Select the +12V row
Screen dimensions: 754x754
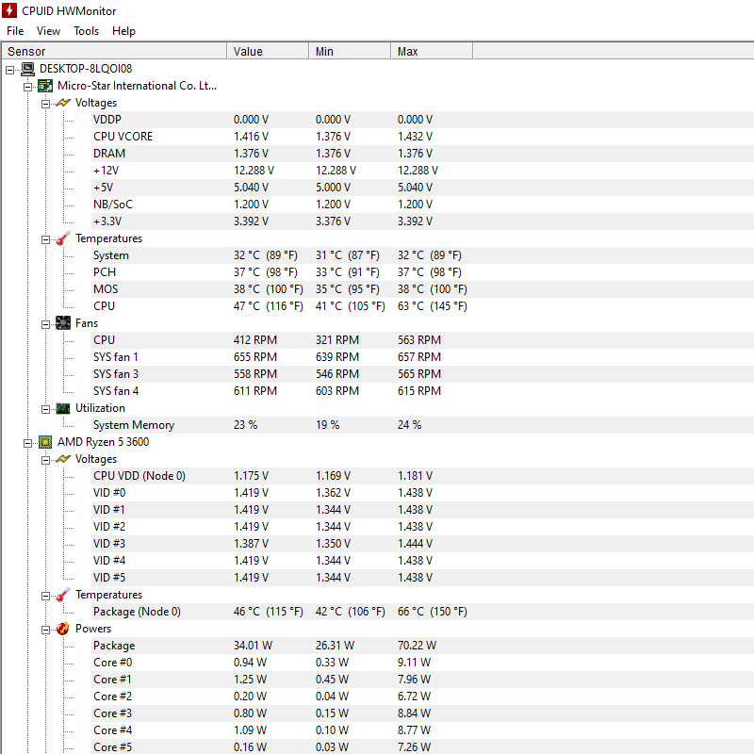tap(422, 171)
